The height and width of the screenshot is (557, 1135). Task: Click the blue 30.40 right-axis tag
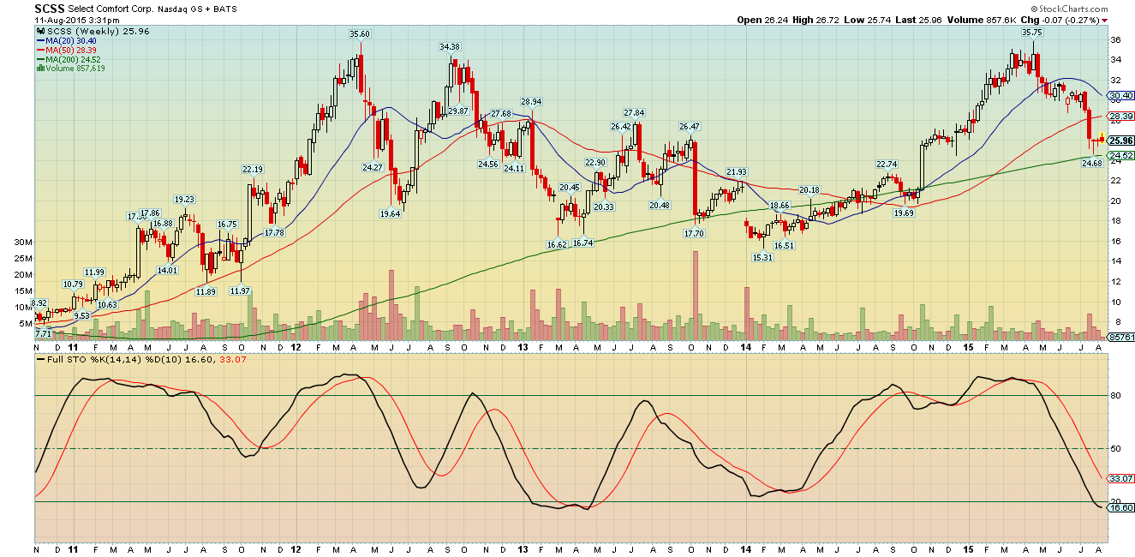coord(1121,96)
